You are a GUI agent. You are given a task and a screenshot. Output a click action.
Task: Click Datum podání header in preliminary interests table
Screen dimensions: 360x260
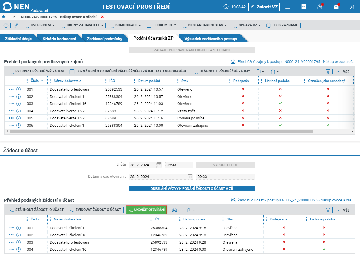(x=149, y=81)
